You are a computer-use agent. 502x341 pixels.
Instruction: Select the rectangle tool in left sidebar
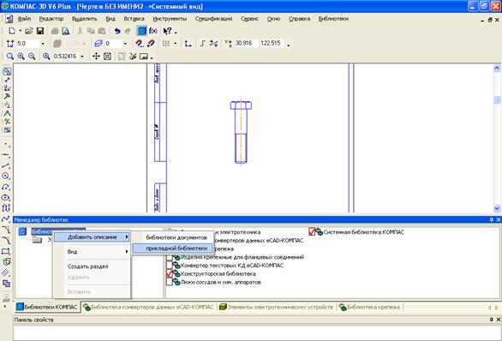click(x=6, y=251)
